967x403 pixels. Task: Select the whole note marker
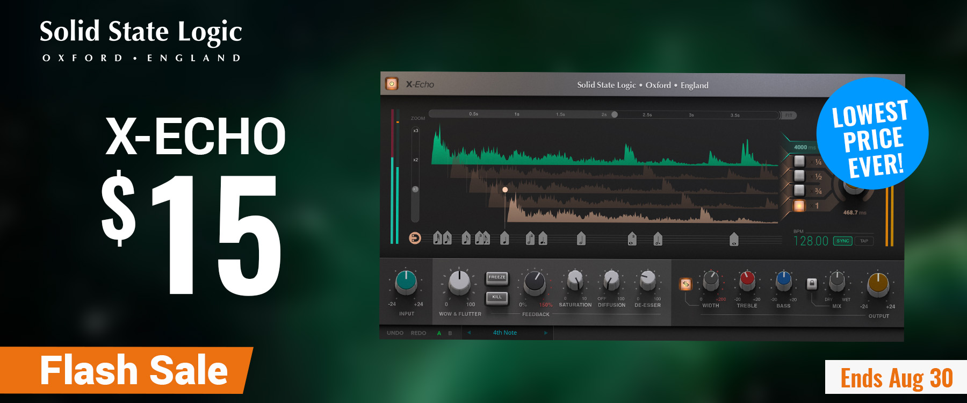pos(734,239)
